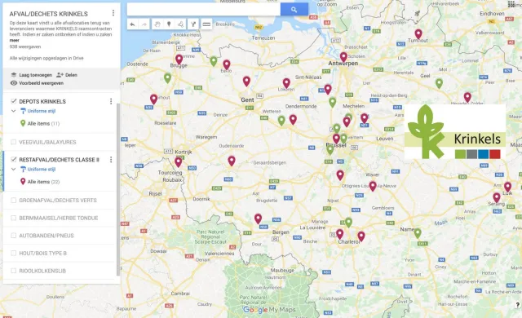Open Voorbeeld weergeven preview
The width and height of the screenshot is (522, 318).
coord(37,83)
